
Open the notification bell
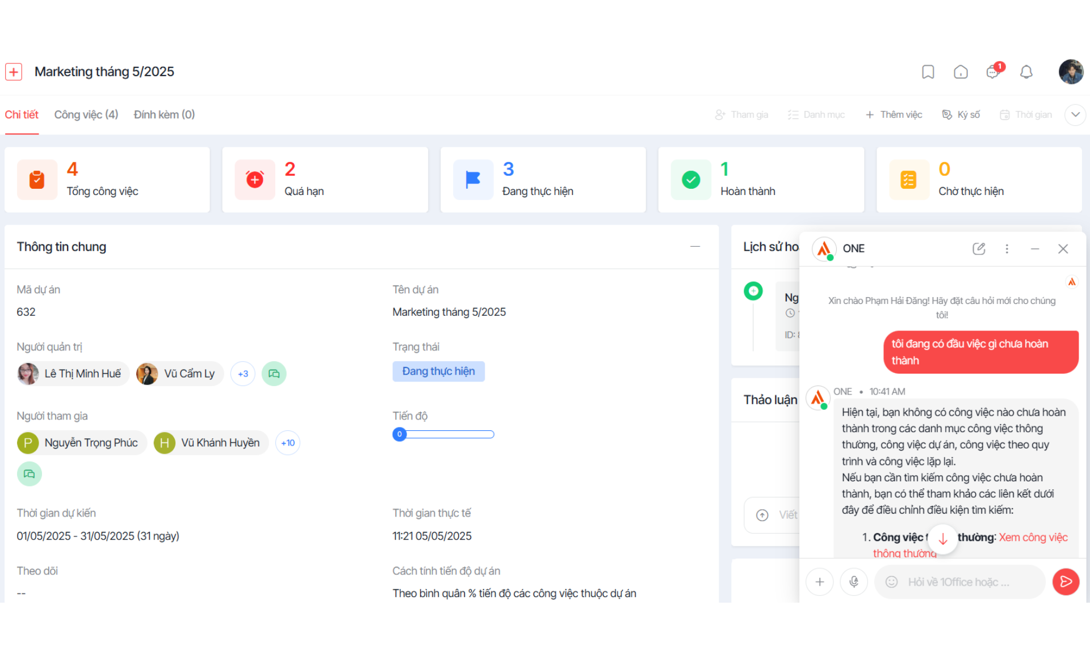pos(1026,72)
